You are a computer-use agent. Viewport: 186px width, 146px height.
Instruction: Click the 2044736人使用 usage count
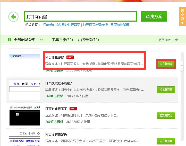[x=77, y=96]
